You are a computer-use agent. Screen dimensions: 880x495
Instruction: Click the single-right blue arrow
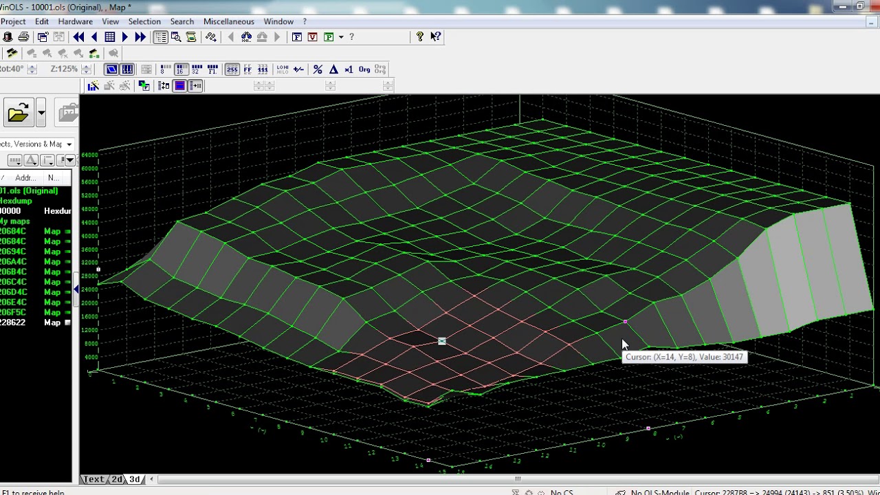125,37
